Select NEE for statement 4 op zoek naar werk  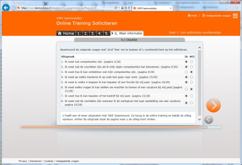(192, 77)
